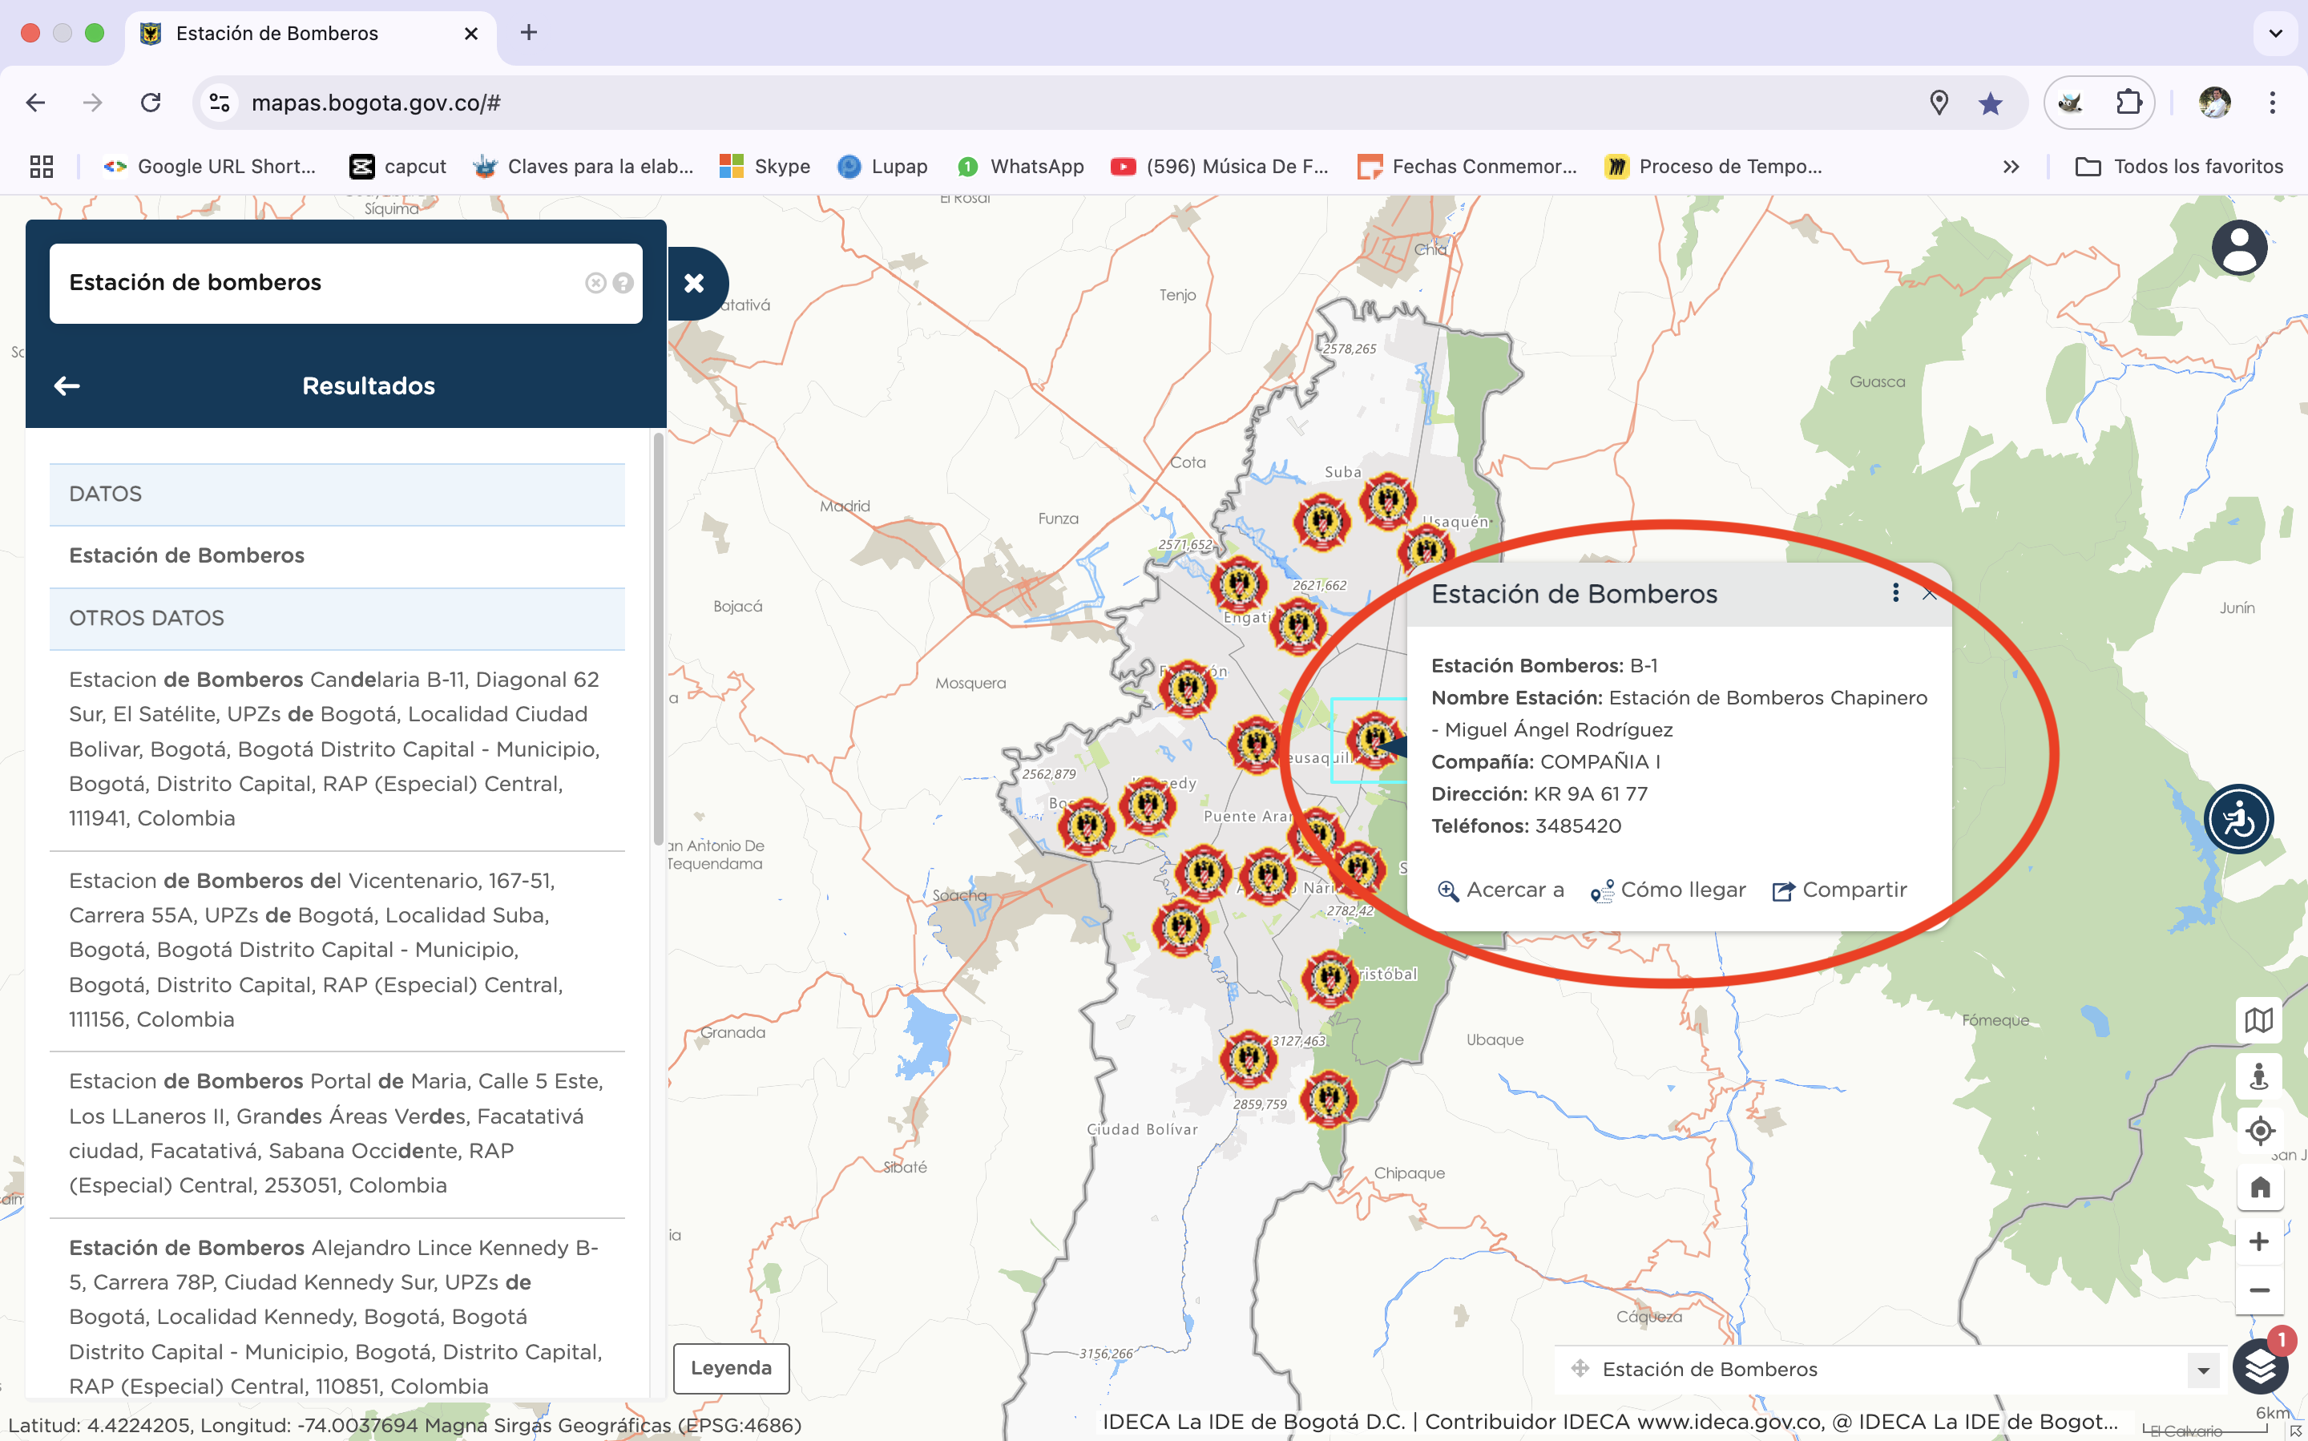Open the Skype bookmark
Screen dimensions: 2308x1441
click(765, 167)
